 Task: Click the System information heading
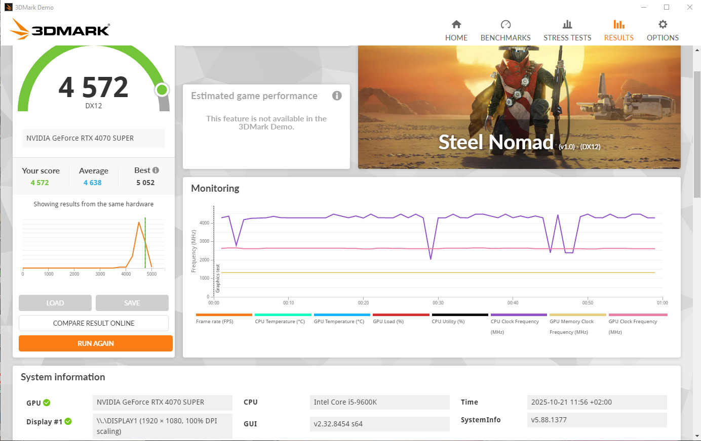[x=63, y=377]
